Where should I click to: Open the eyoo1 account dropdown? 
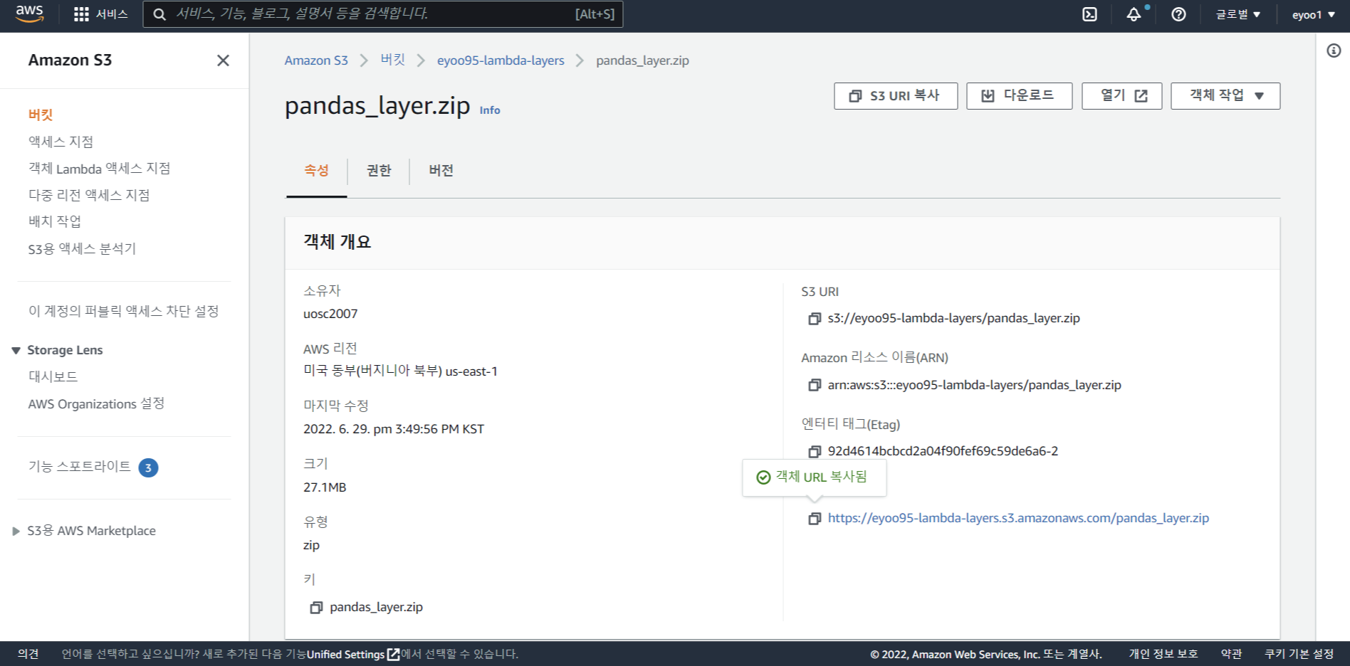coord(1314,14)
